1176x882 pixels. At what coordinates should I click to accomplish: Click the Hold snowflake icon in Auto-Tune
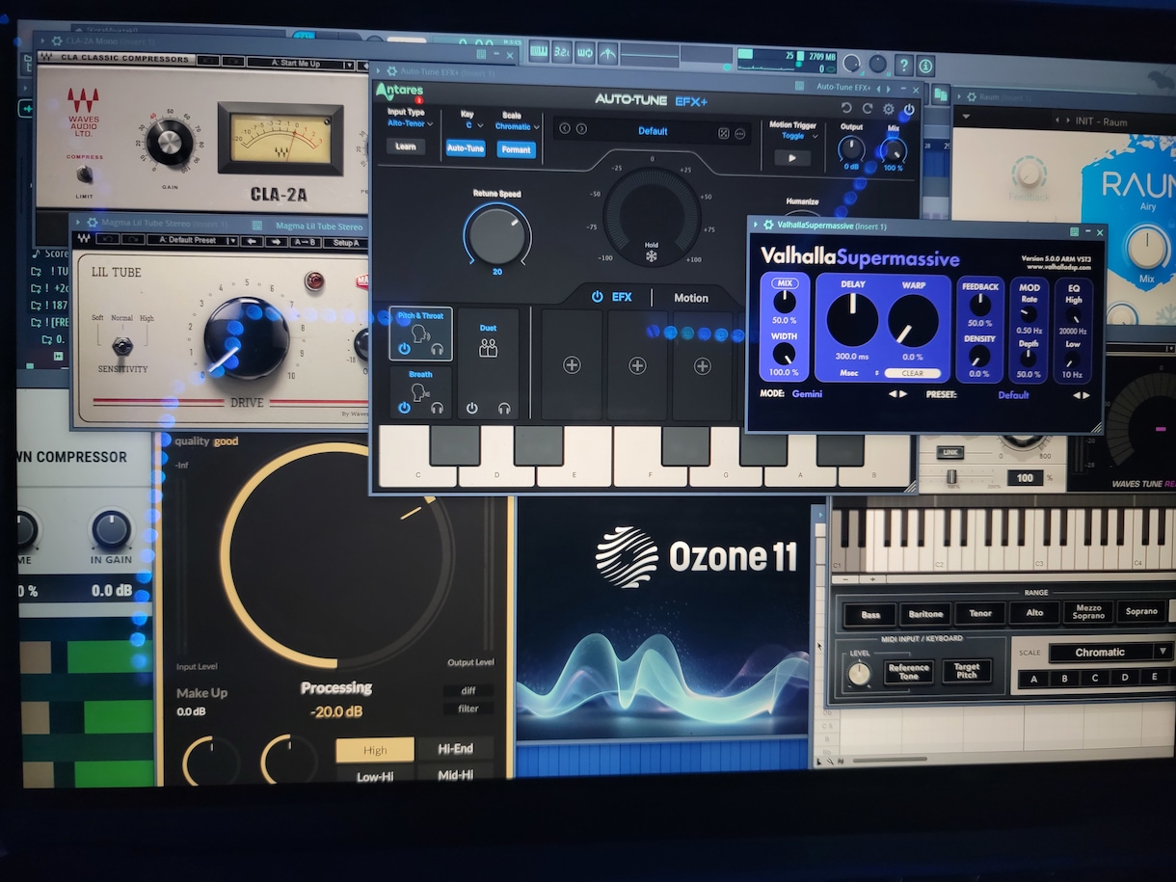(x=652, y=256)
